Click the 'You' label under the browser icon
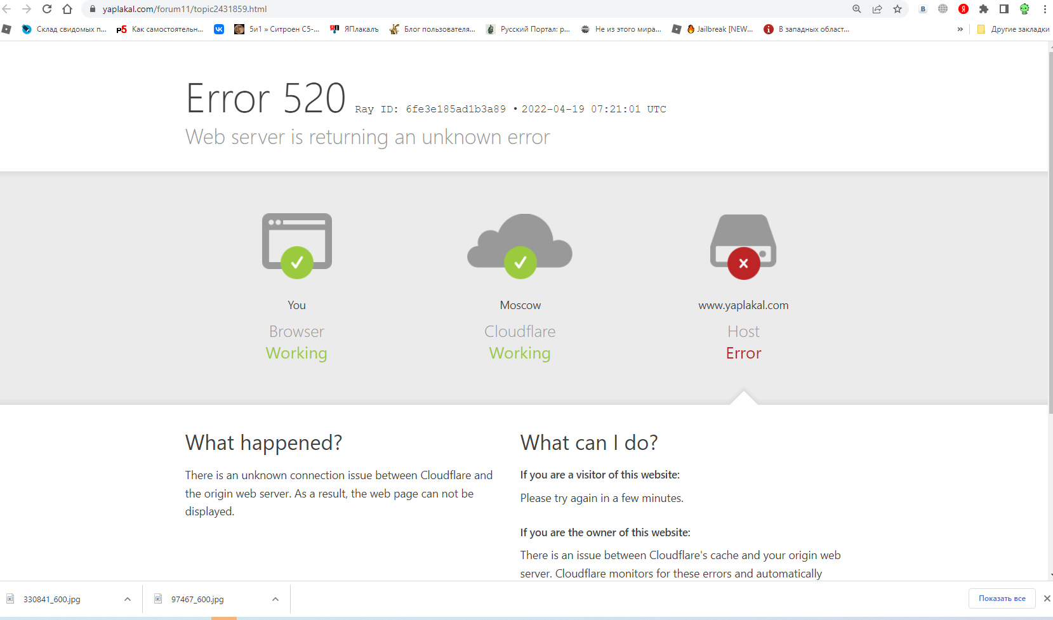 [296, 305]
